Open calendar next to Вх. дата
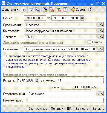 click(x=37, y=80)
